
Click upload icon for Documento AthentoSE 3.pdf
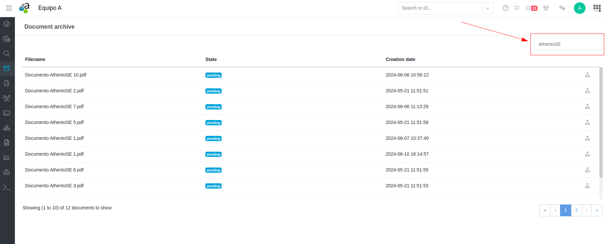(587, 186)
